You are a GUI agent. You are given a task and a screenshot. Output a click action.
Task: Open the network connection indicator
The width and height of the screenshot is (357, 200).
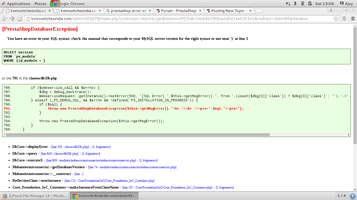(x=303, y=4)
